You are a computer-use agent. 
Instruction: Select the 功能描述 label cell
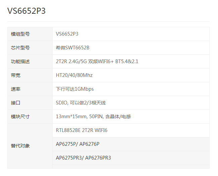pos(20,61)
